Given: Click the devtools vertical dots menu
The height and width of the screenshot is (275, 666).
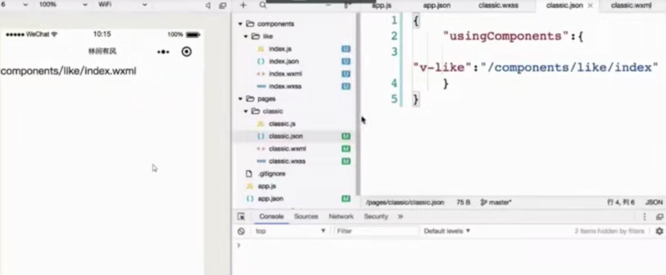Looking at the screenshot, I should [x=644, y=216].
